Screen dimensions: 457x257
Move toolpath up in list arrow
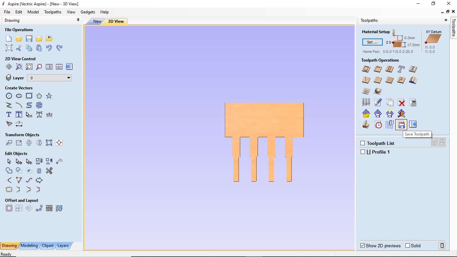pos(434,143)
